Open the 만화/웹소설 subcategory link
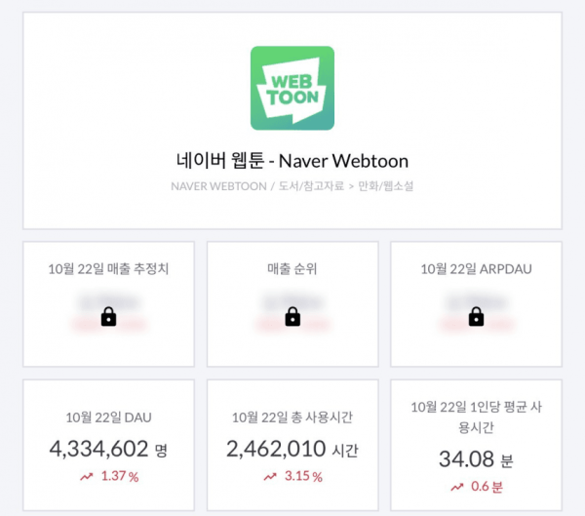 click(386, 185)
